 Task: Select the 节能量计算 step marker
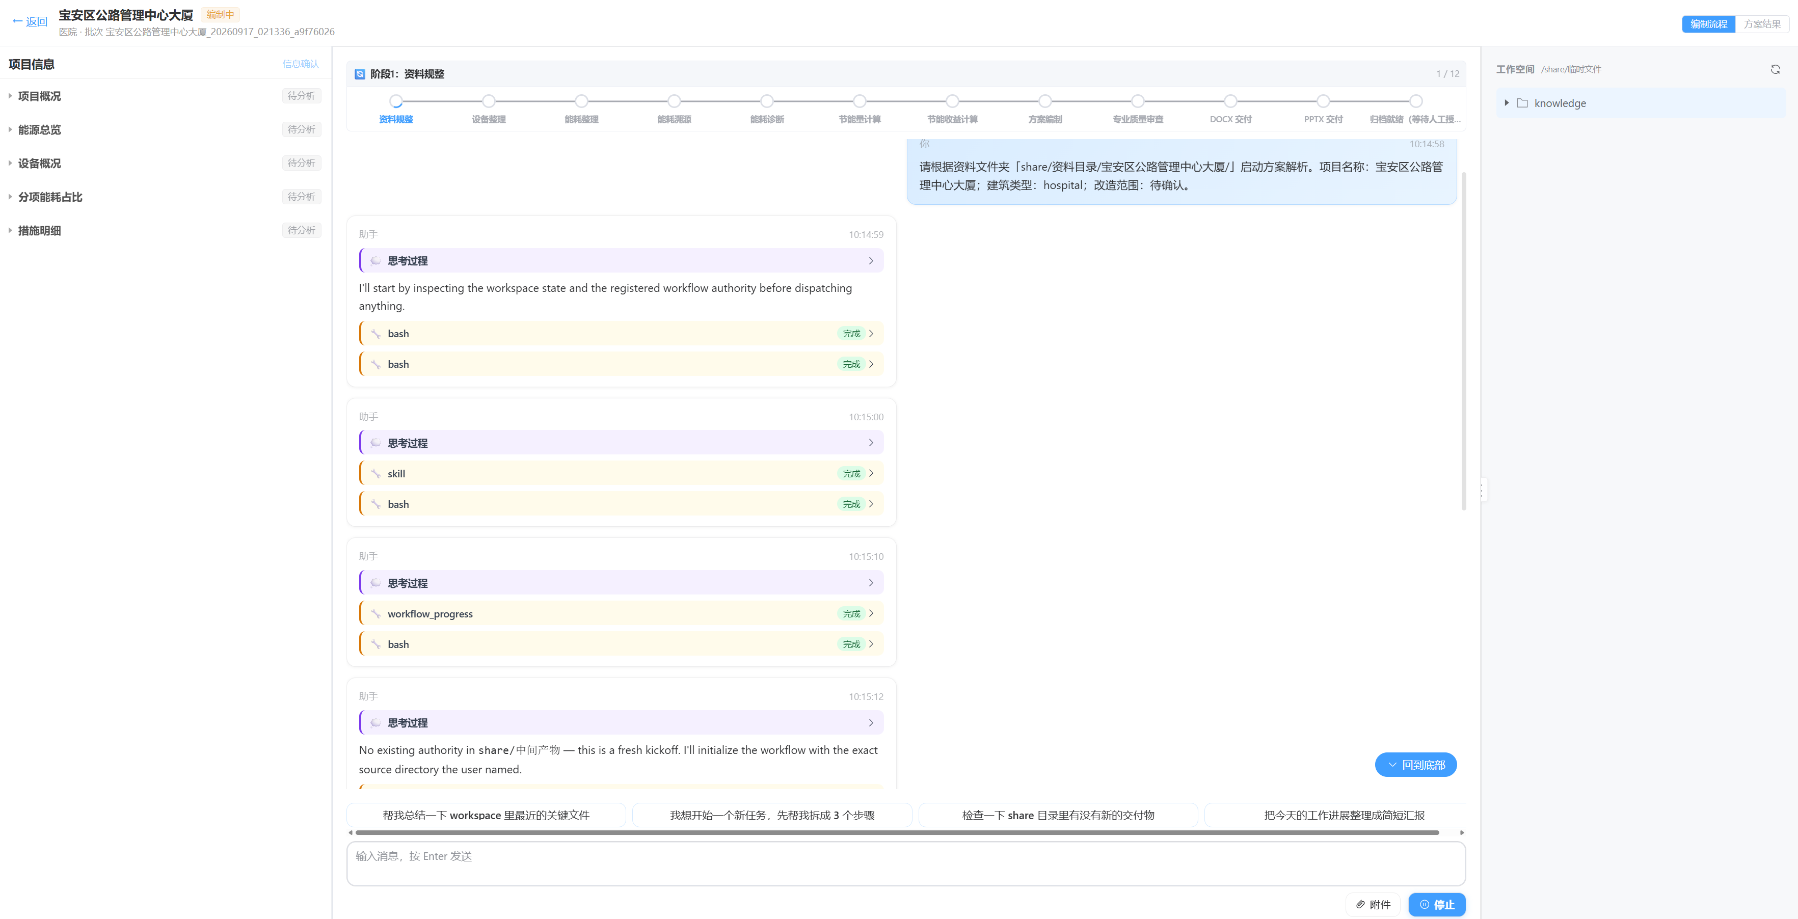pyautogui.click(x=860, y=101)
